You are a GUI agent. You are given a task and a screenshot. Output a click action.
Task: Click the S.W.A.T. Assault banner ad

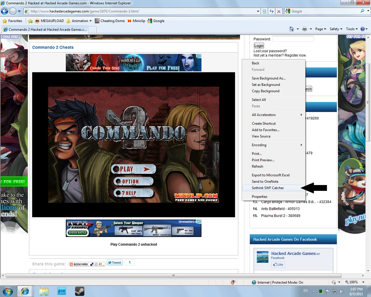[x=134, y=228]
